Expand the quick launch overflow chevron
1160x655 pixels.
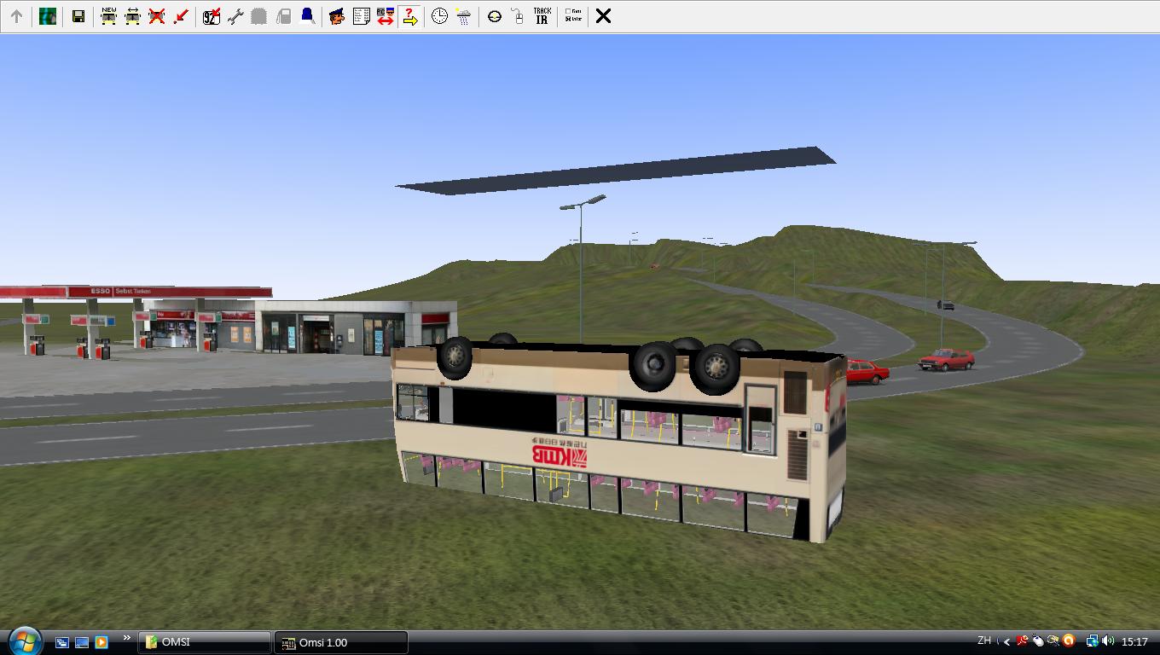pos(127,638)
